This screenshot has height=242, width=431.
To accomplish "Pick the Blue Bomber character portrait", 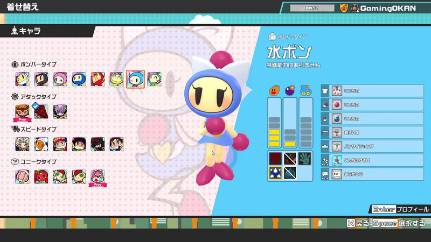I will 79,79.
